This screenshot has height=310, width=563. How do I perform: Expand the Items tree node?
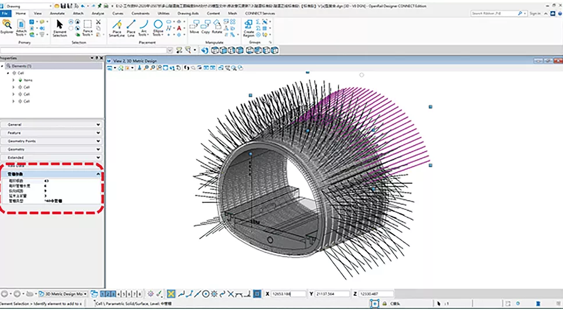tap(13, 80)
